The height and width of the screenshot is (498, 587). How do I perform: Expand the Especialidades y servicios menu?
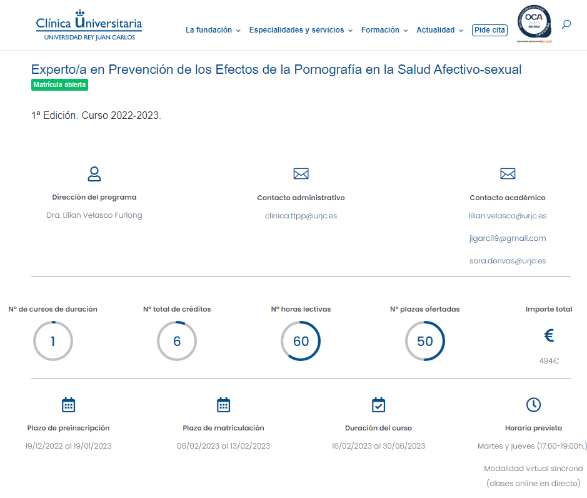[x=301, y=30]
